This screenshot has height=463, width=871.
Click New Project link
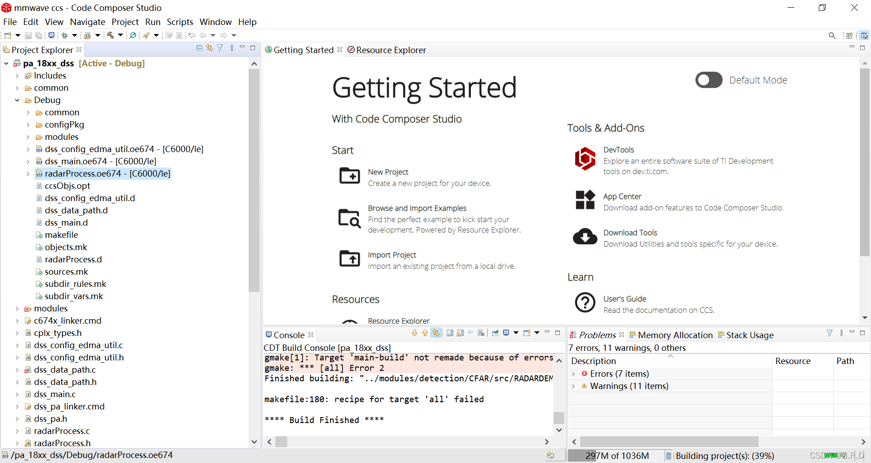[x=388, y=172]
